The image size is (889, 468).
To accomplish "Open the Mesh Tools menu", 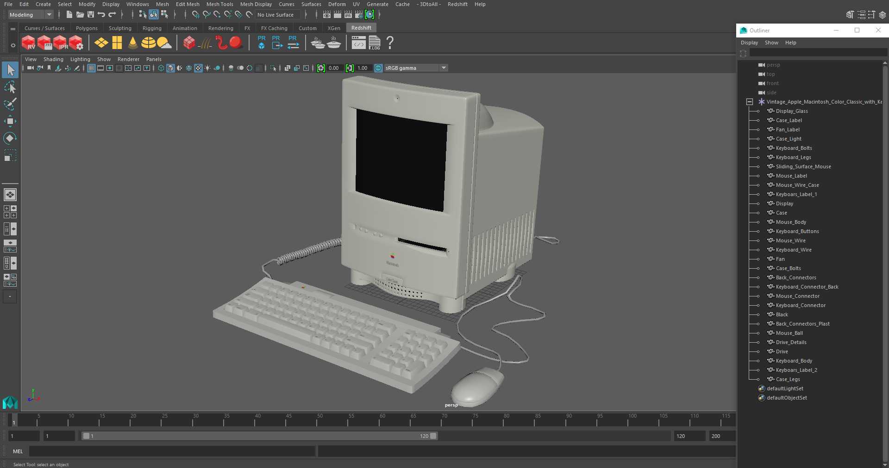I will tap(219, 4).
